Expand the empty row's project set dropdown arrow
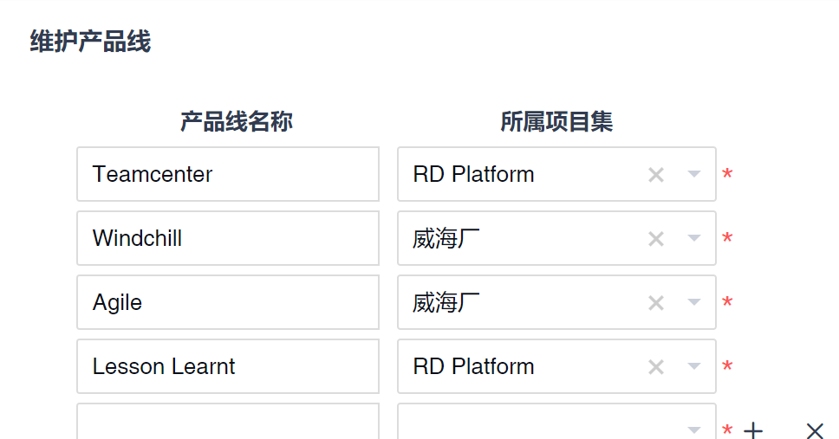Viewport: 839px width, 439px height. coord(693,429)
